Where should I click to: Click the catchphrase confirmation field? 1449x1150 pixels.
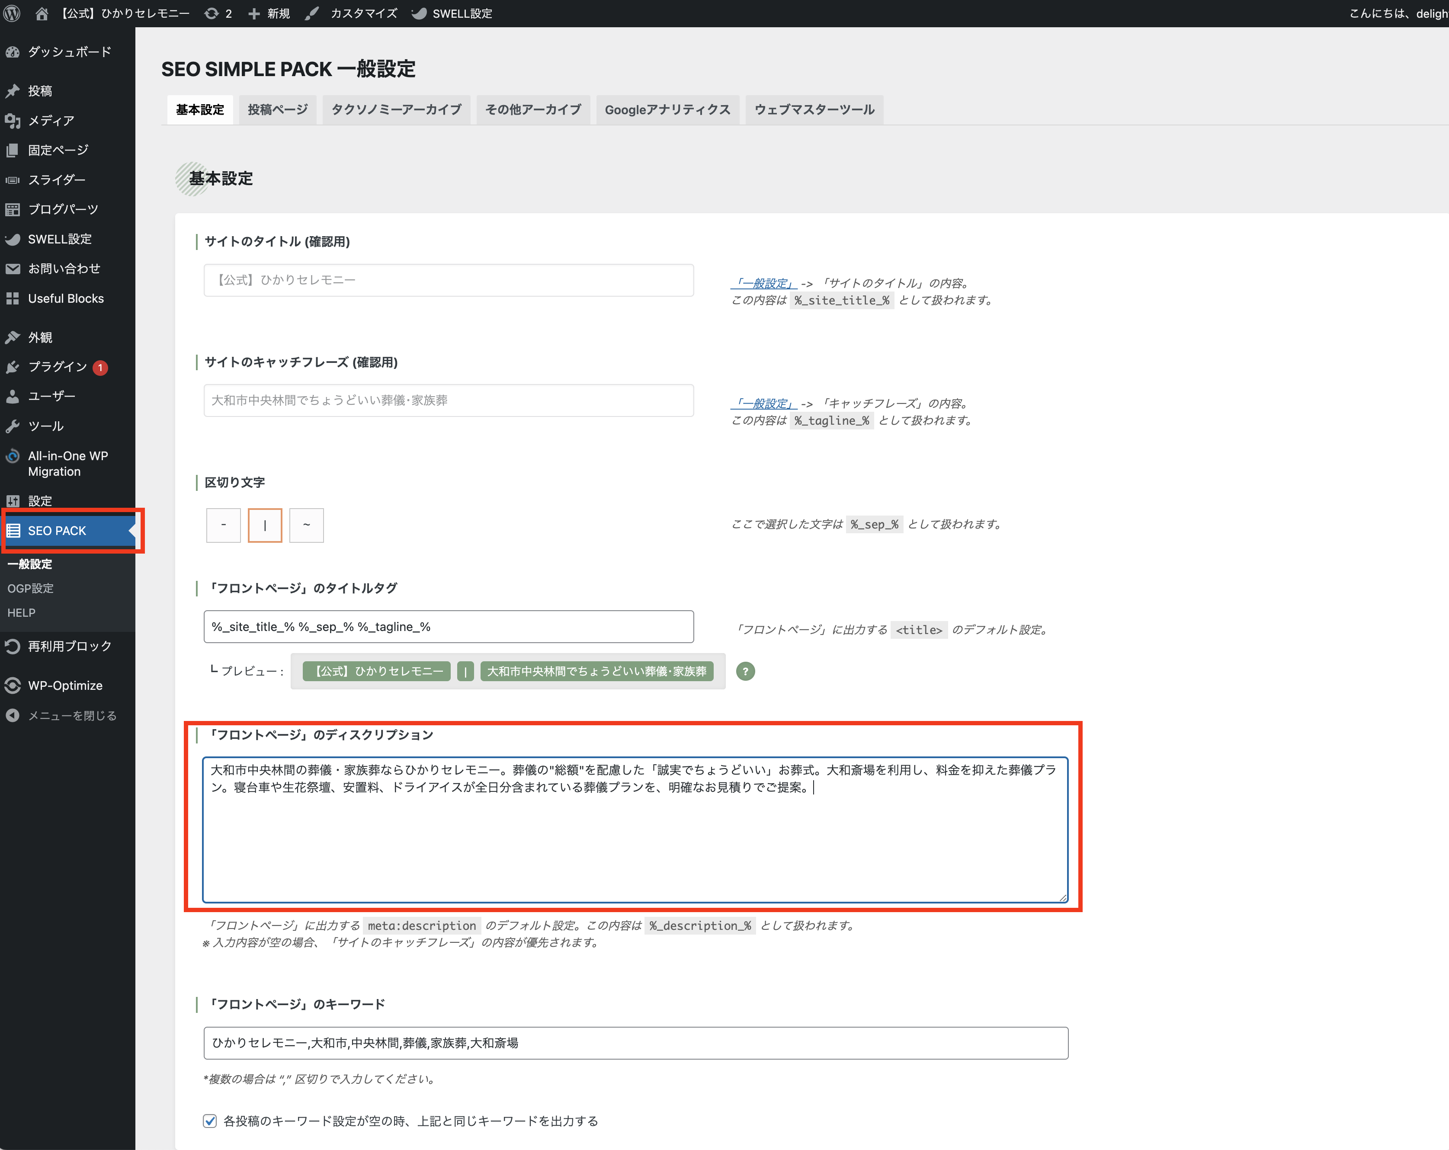[x=448, y=400]
